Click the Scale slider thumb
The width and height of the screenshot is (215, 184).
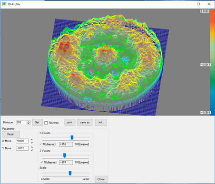click(x=70, y=174)
